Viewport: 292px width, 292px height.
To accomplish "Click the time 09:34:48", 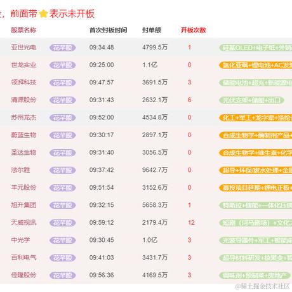I will coord(102,47).
